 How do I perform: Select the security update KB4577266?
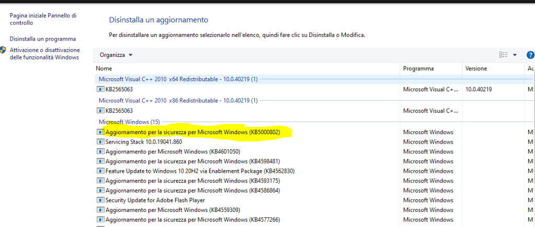[193, 220]
